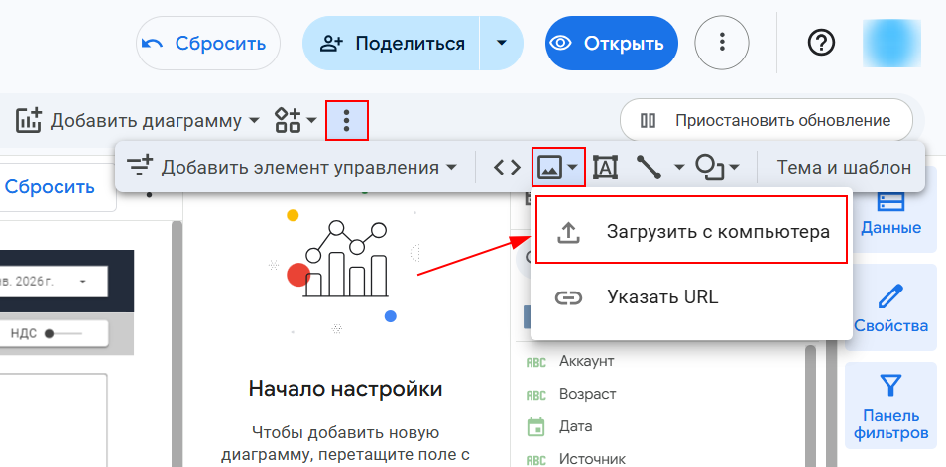This screenshot has height=467, width=946.
Task: Select the shape tool icon
Action: click(x=710, y=168)
